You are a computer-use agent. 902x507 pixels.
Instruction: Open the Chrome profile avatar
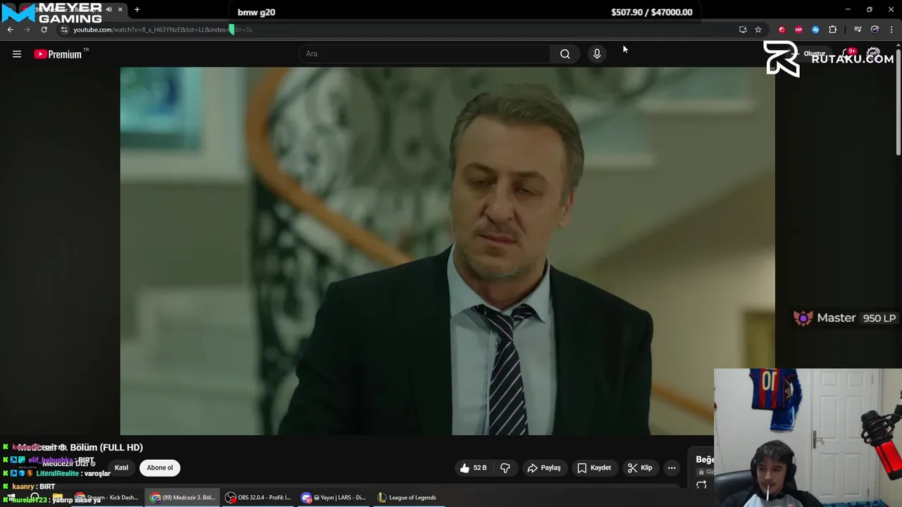pyautogui.click(x=875, y=30)
